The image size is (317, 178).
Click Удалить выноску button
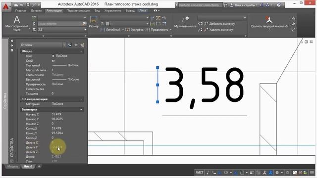[x=218, y=30]
